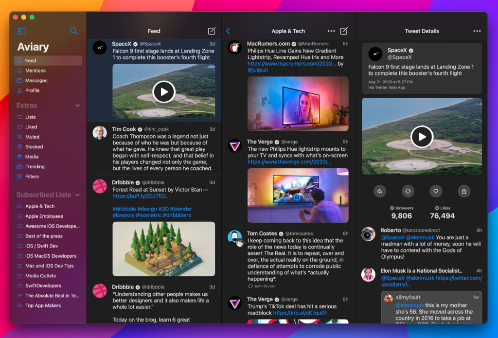
Task: View gaming TV image in Verge tweet
Action: pyautogui.click(x=298, y=196)
